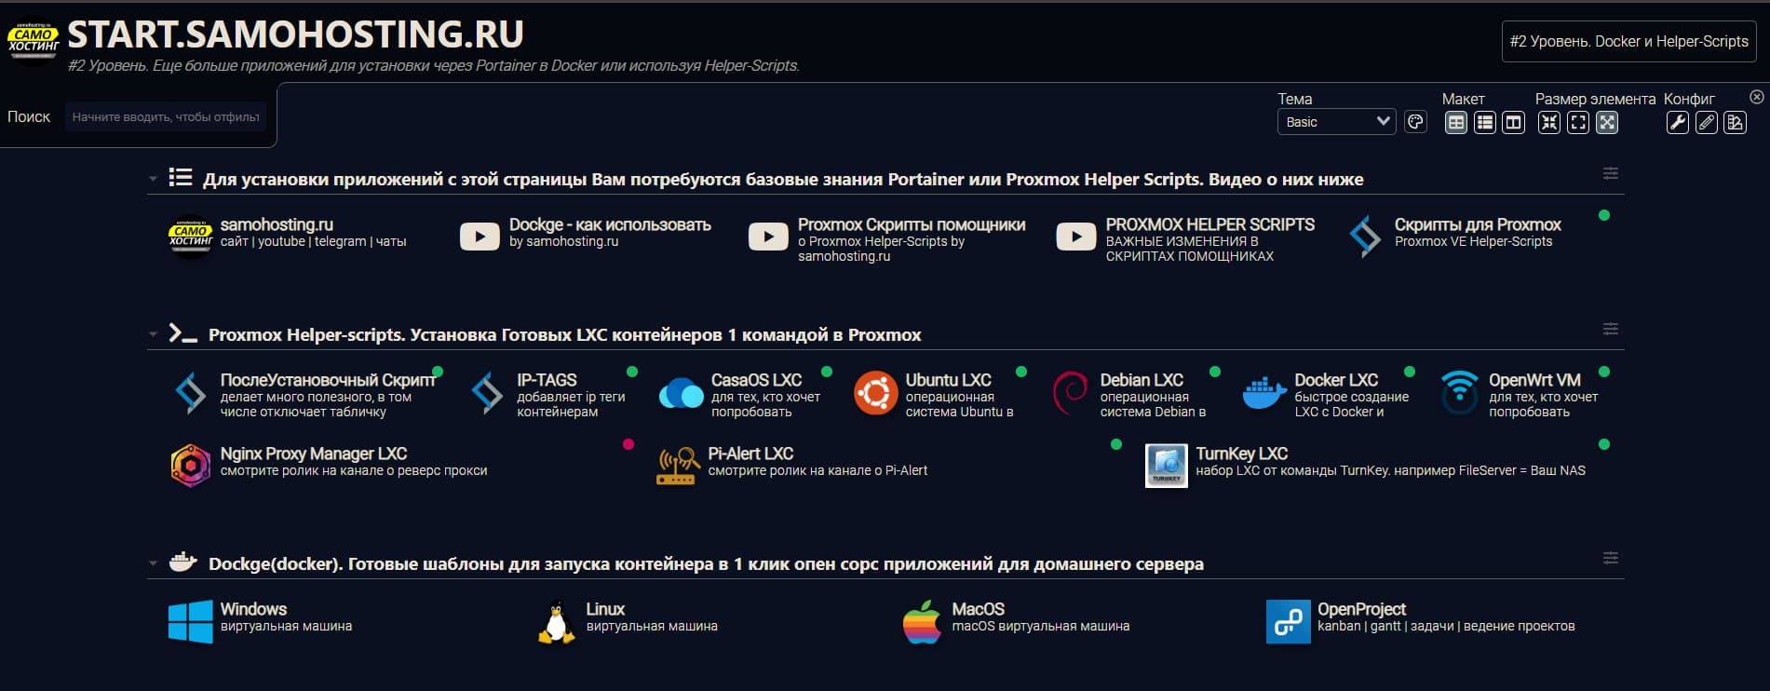
Task: Collapse the first section about Portainer basics
Action: pyautogui.click(x=153, y=179)
